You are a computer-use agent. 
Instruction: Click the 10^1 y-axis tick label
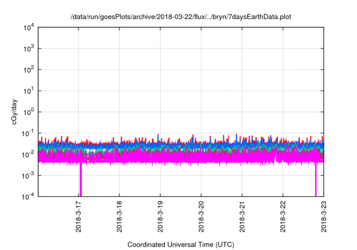pyautogui.click(x=28, y=91)
